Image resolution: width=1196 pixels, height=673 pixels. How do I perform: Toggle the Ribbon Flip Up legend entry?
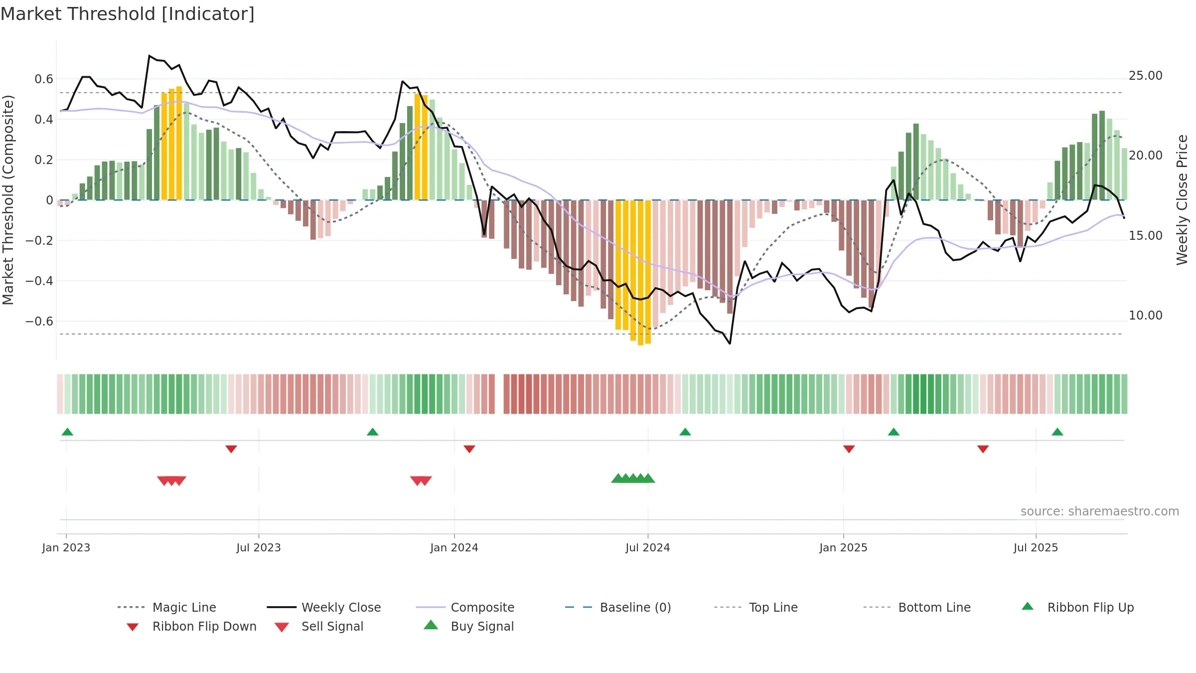point(1077,607)
